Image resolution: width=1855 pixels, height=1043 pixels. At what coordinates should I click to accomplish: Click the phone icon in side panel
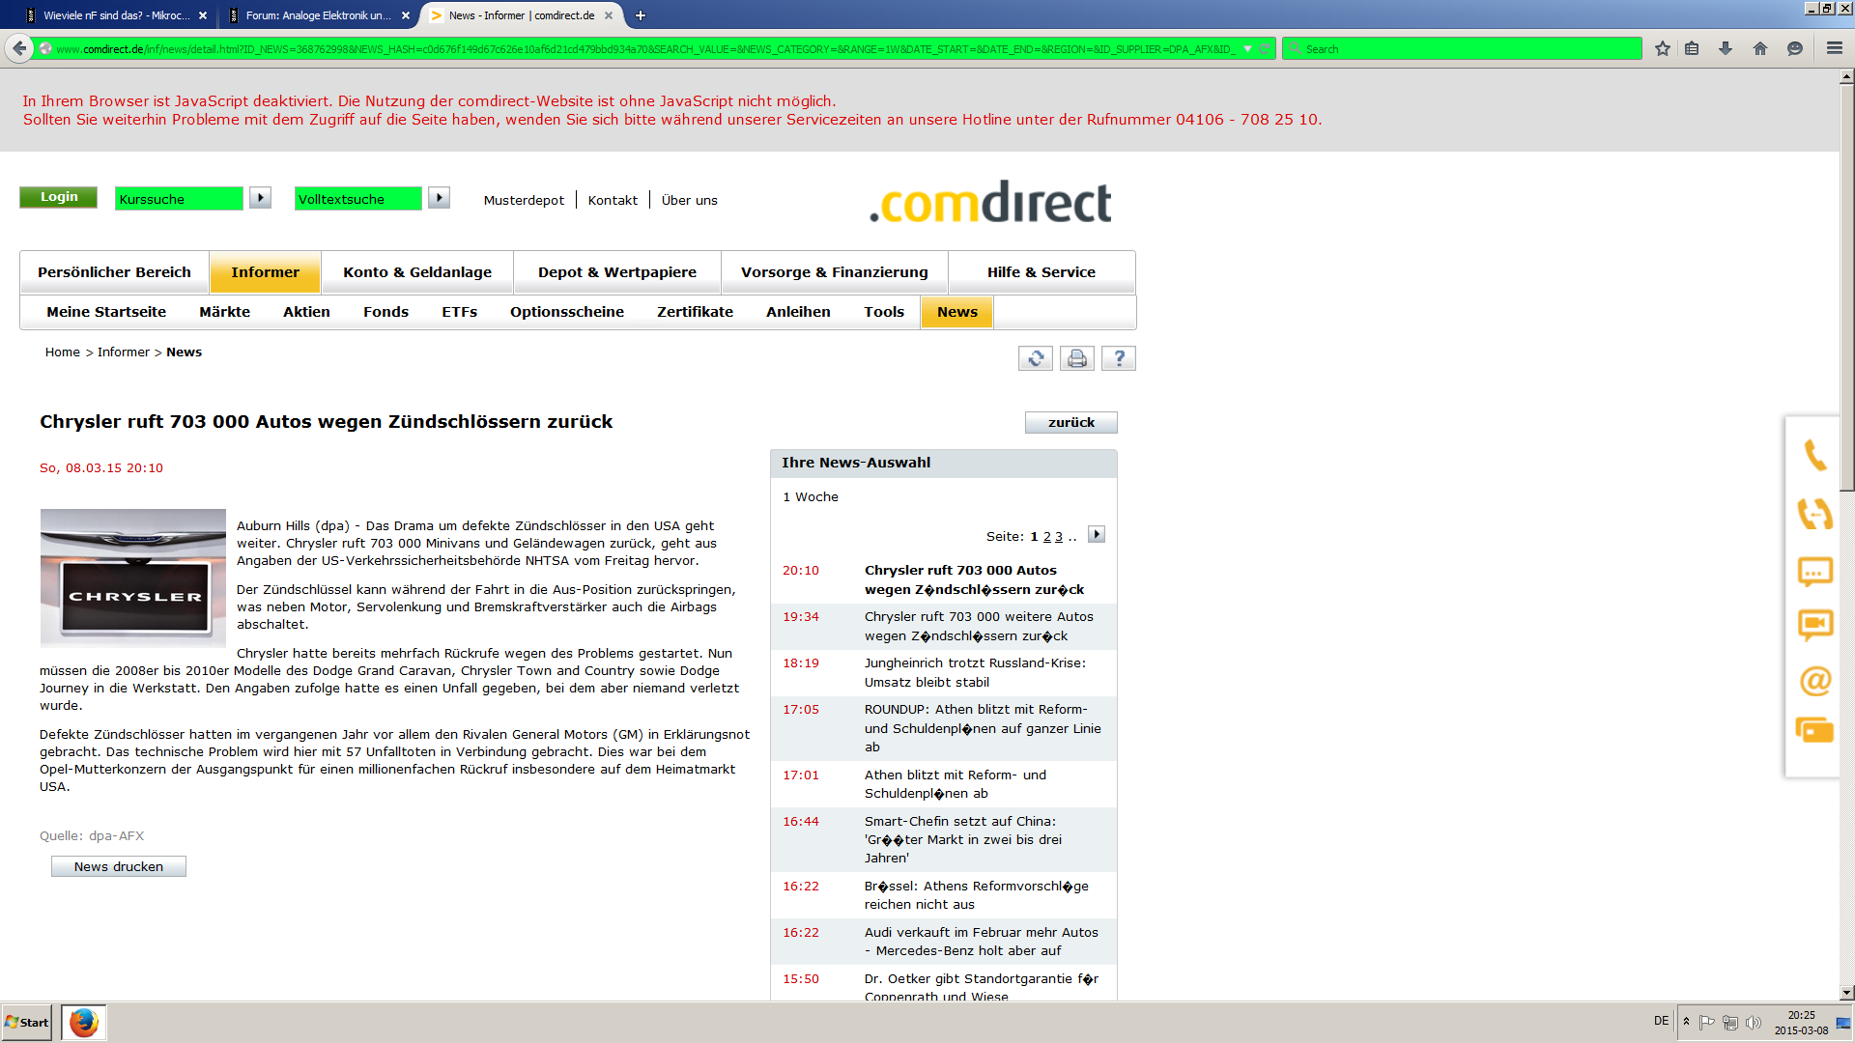(x=1815, y=455)
